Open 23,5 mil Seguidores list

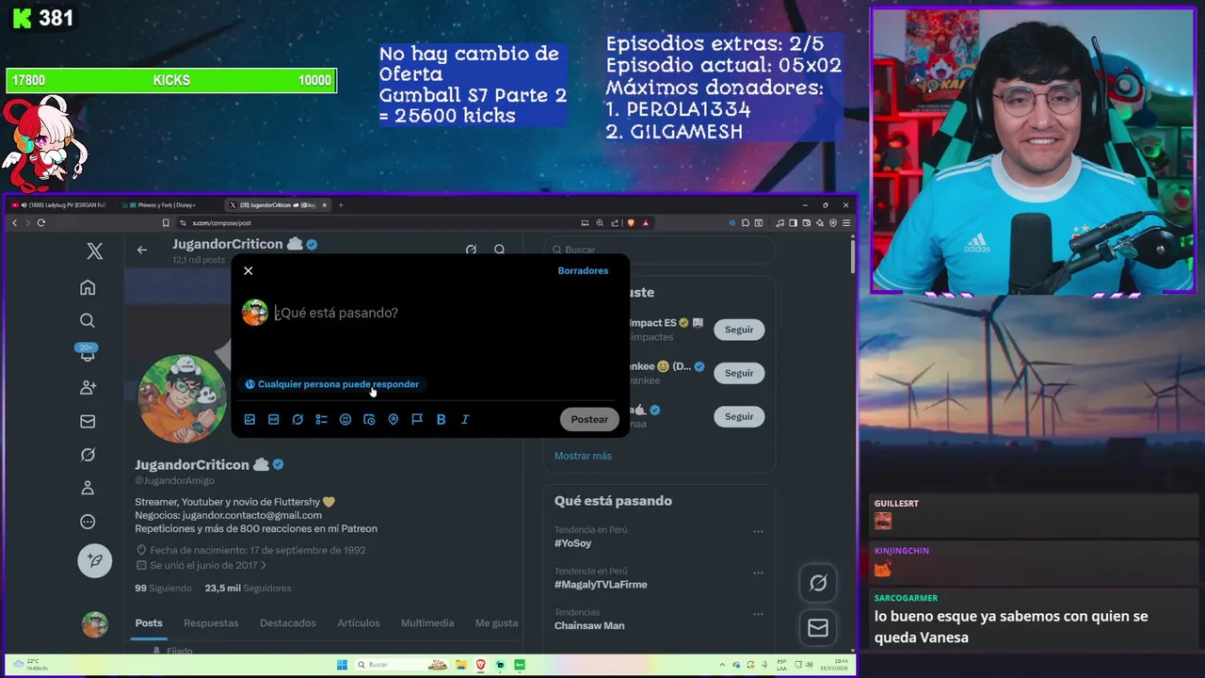coord(248,589)
